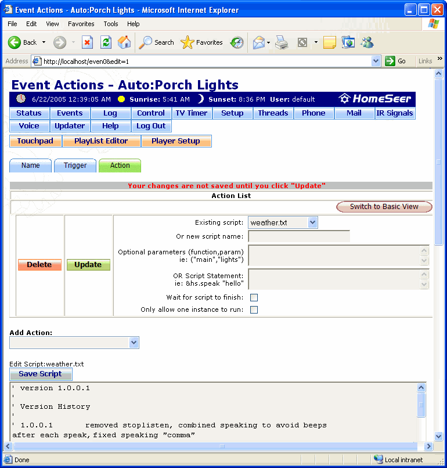Click the horizontal scrollbar track
Image resolution: width=447 pixels, height=468 pixels.
pyautogui.click(x=215, y=446)
